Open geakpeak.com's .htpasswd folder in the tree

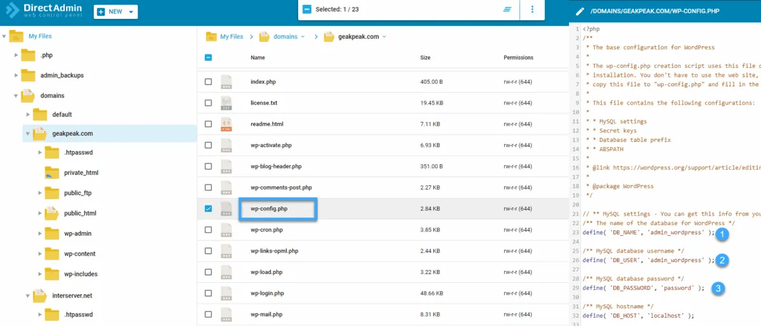[x=78, y=152]
